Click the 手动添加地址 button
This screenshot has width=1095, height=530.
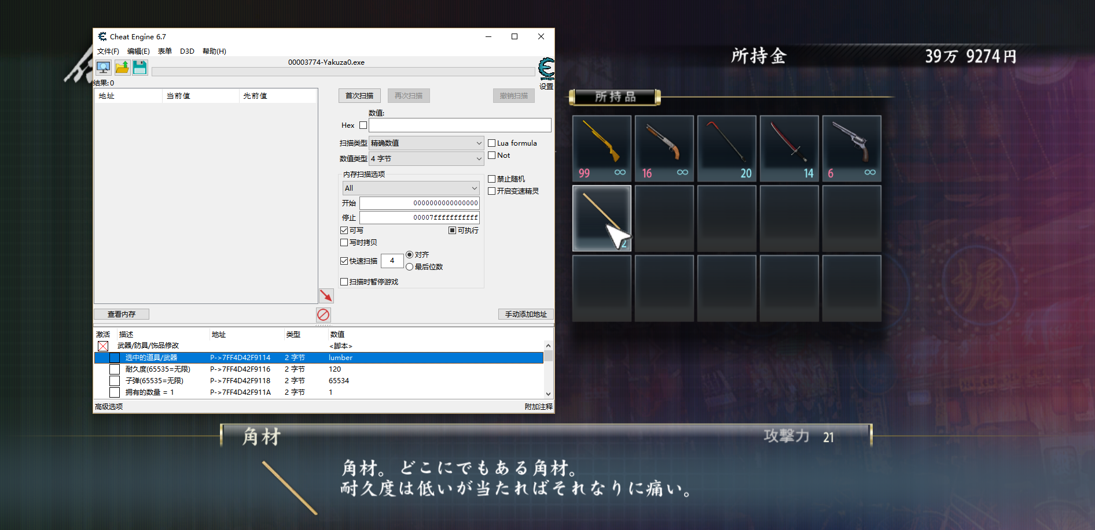coord(525,314)
